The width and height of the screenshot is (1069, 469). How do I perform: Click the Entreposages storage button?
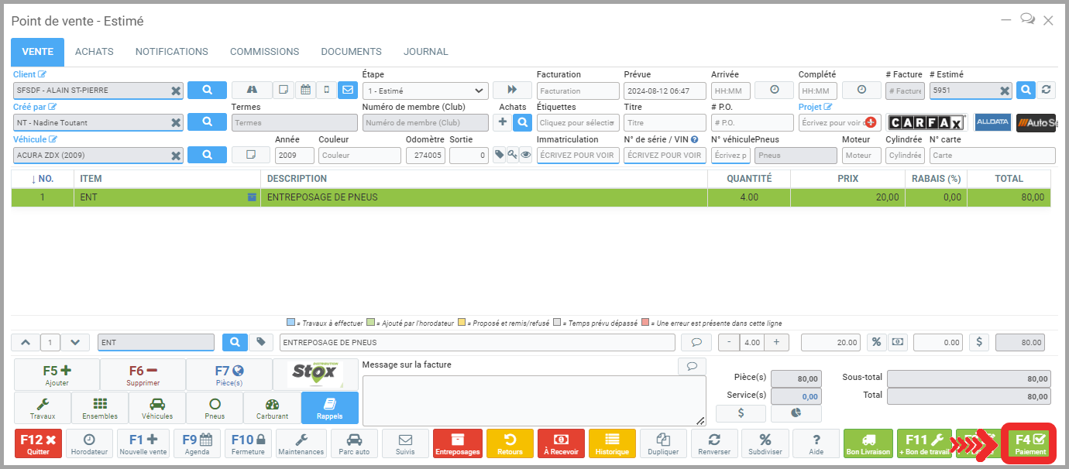pos(457,443)
